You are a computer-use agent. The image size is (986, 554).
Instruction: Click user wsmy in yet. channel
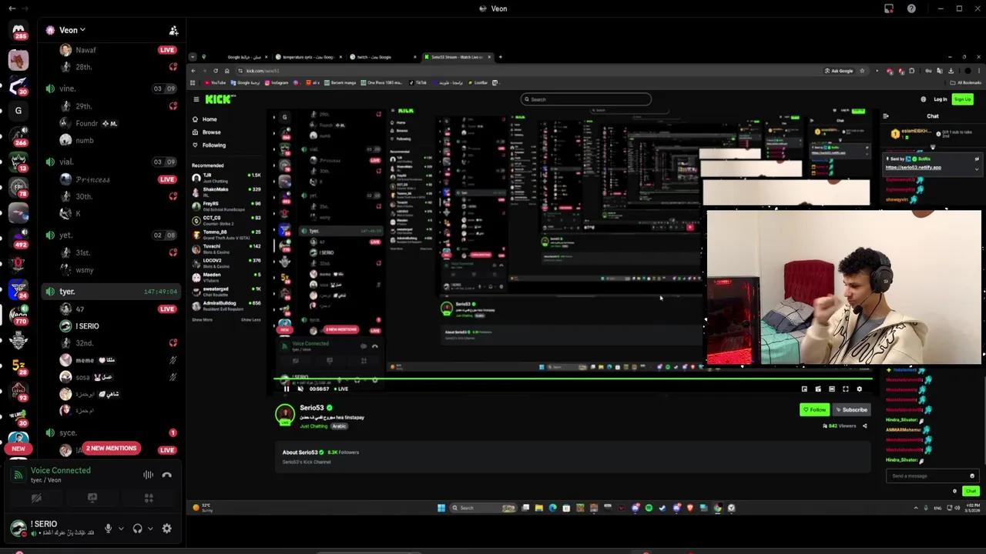(x=84, y=270)
